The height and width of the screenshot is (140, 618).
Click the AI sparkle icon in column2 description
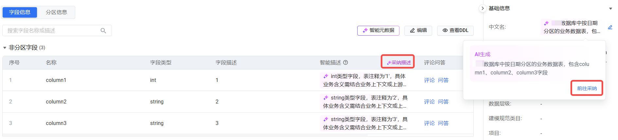[326, 98]
